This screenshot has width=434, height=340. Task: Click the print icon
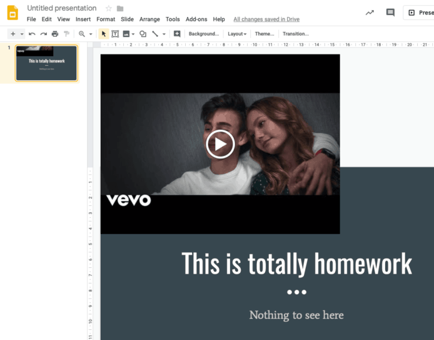(55, 34)
